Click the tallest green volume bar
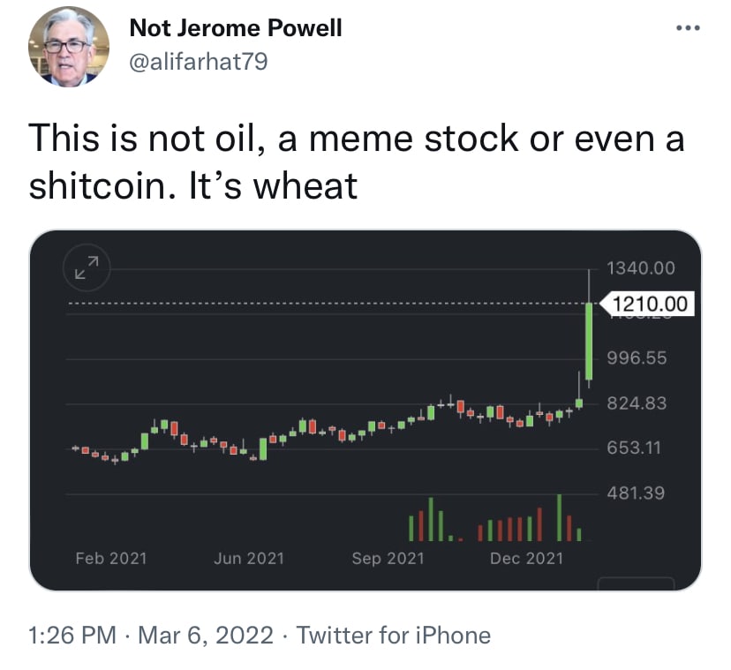The height and width of the screenshot is (670, 731). tap(560, 518)
